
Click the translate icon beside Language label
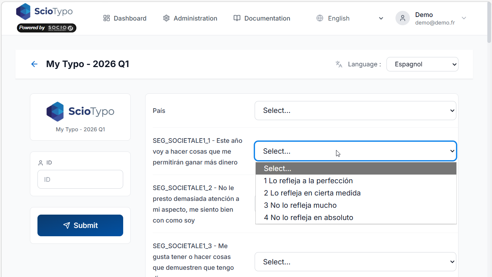[x=339, y=64]
